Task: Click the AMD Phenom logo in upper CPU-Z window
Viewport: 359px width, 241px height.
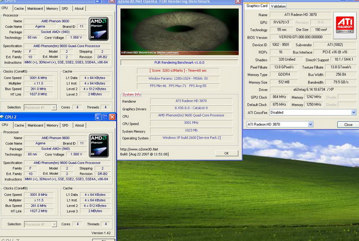Action: click(x=99, y=29)
